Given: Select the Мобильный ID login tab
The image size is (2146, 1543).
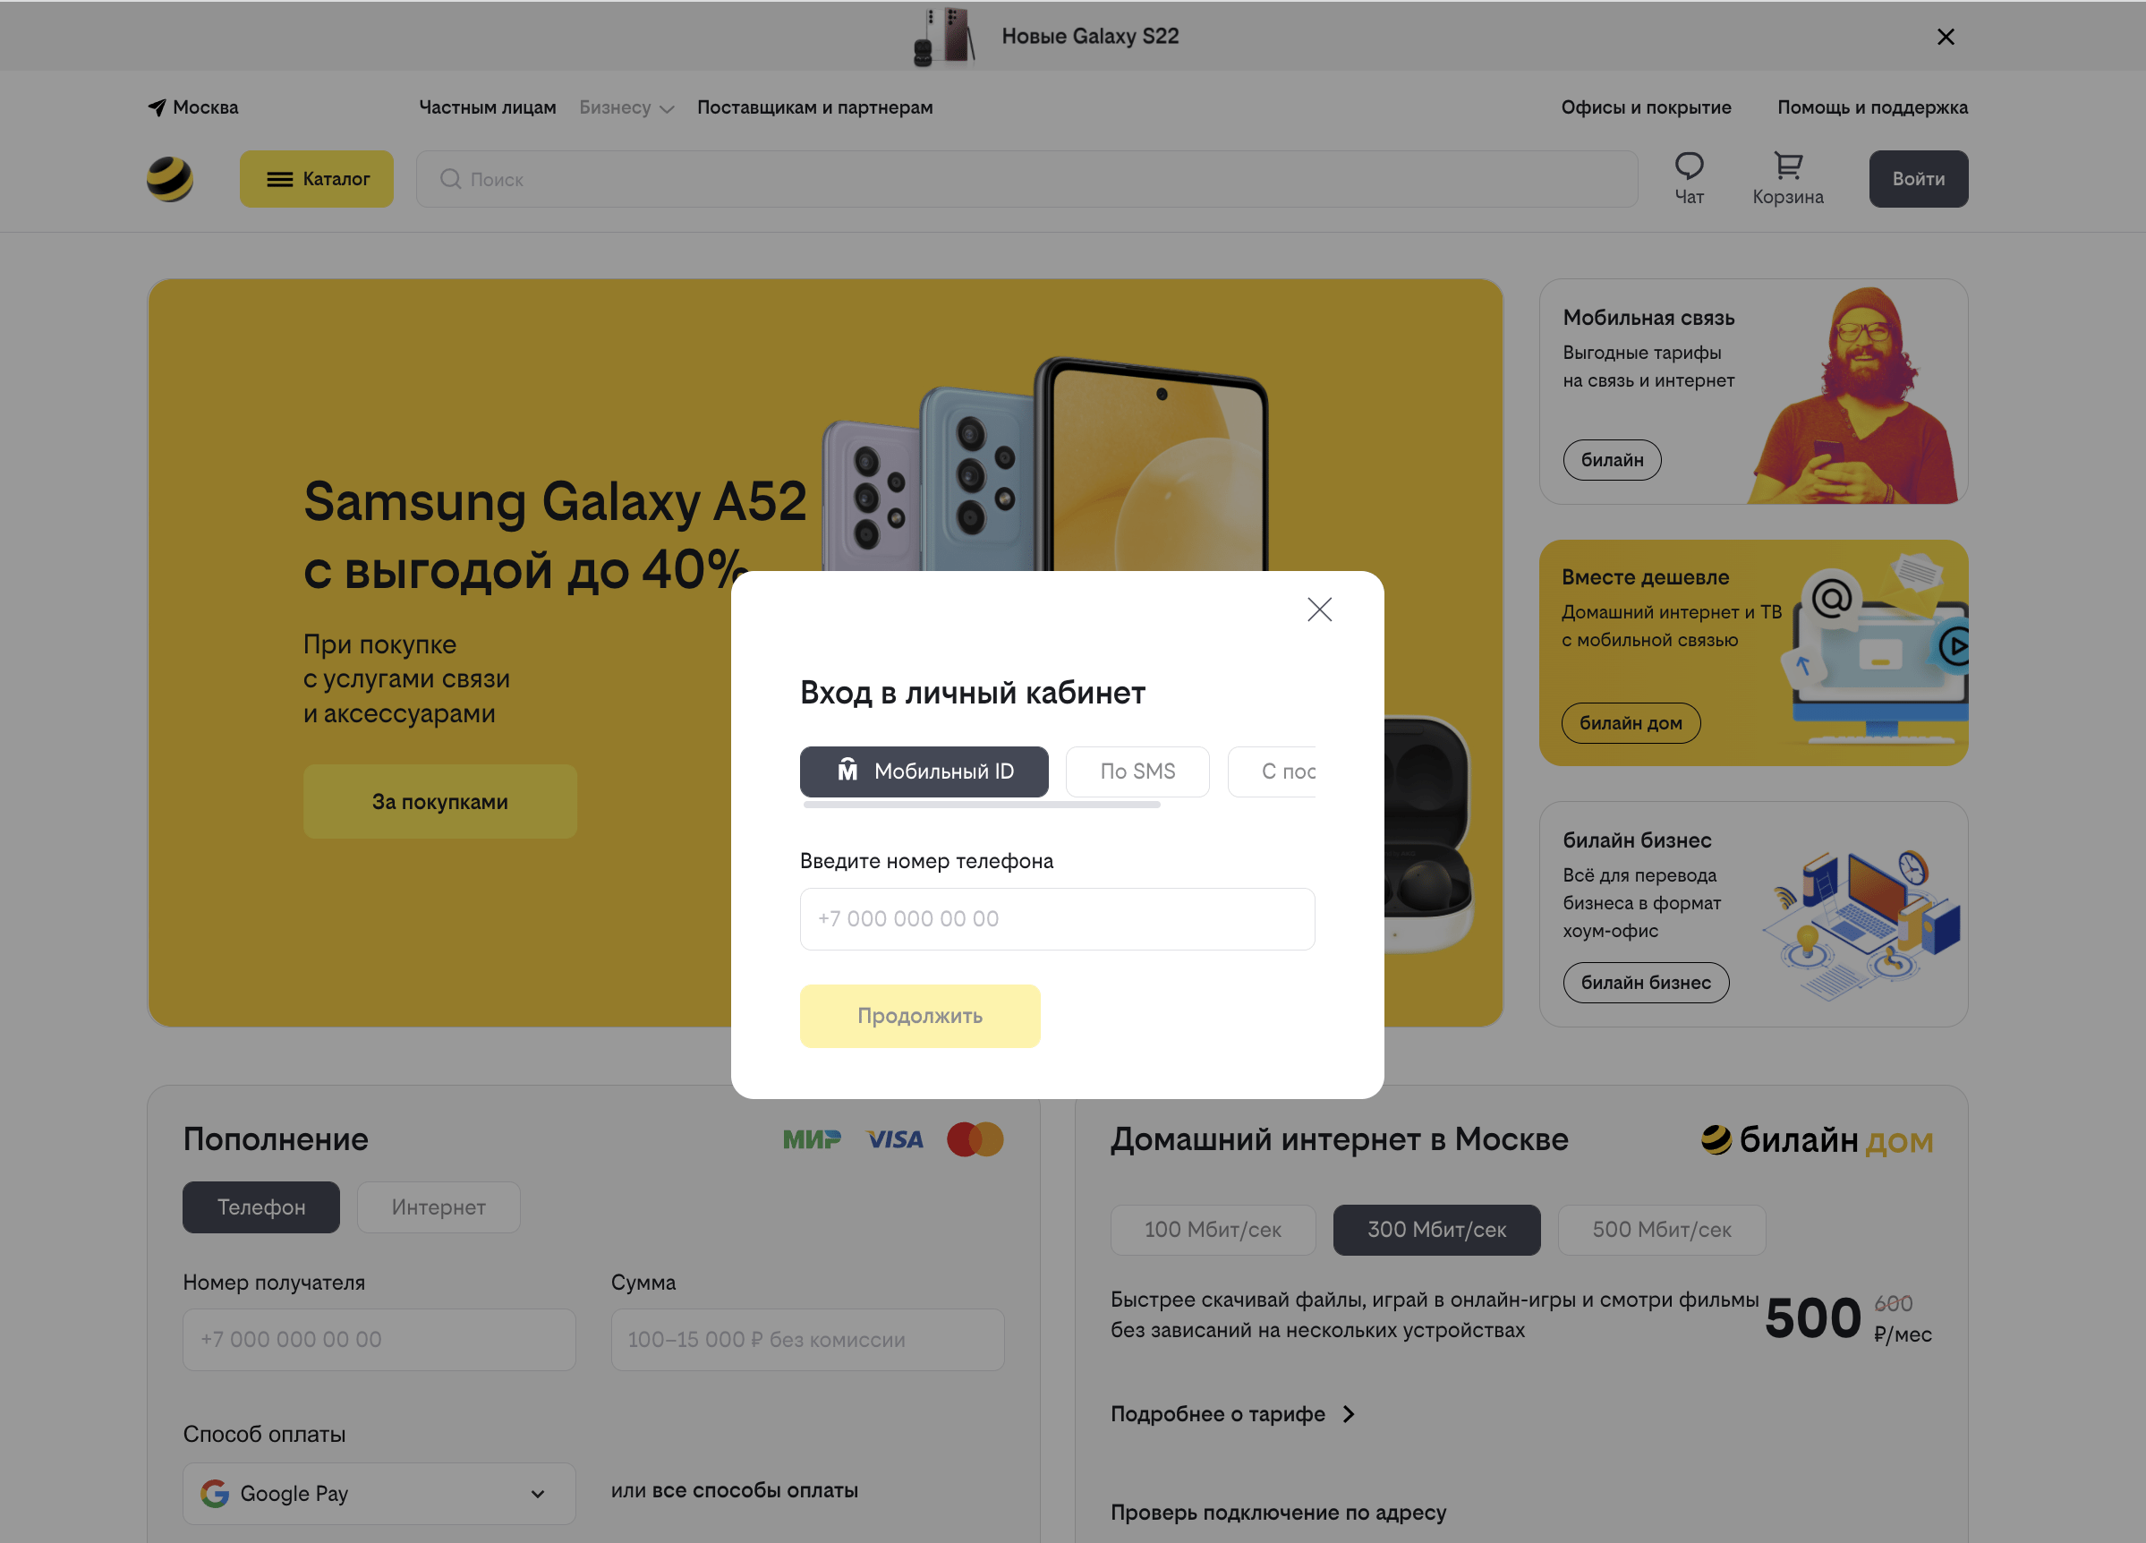Looking at the screenshot, I should point(924,771).
